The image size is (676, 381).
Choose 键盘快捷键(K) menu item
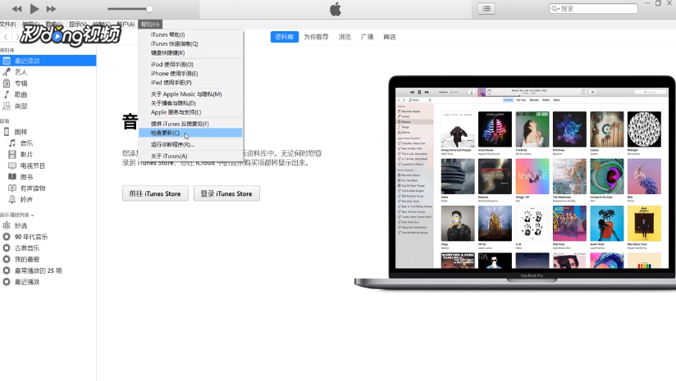tap(190, 52)
